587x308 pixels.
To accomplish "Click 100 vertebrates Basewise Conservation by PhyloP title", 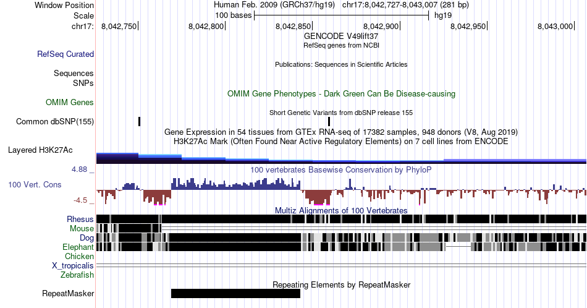I will (341, 169).
